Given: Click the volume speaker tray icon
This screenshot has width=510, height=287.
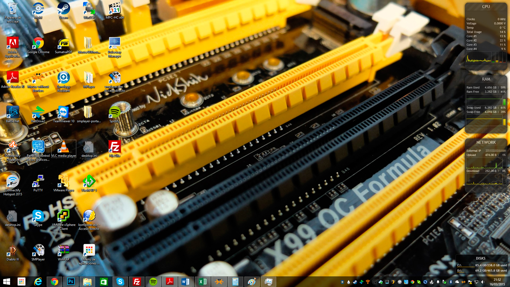Looking at the screenshot, I should (483, 282).
